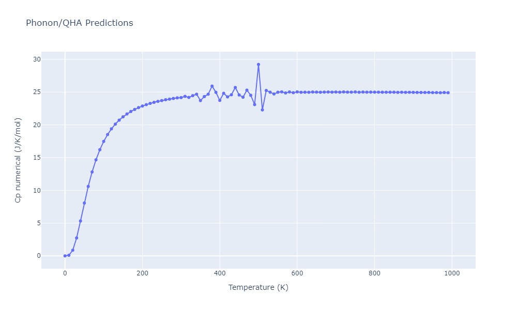Viewport: 517px width, 310px height.
Task: Click the sharp dip data point right after the peak
Action: 262,110
